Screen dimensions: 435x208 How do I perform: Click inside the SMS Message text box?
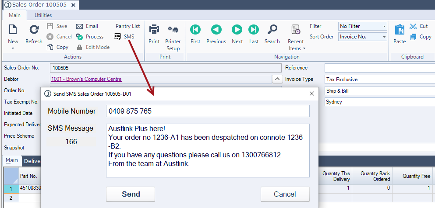click(x=208, y=150)
